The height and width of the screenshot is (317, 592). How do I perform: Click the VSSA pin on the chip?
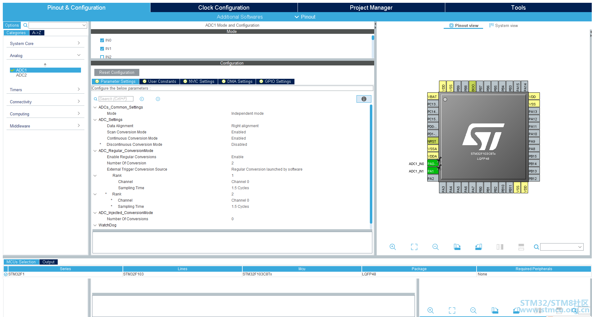(x=433, y=149)
